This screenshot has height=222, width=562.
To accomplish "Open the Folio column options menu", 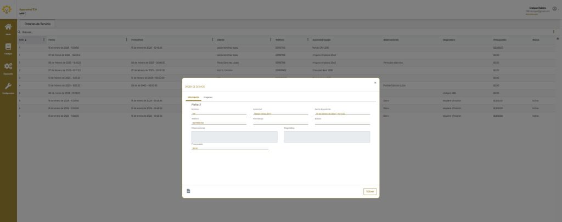I will (43, 39).
